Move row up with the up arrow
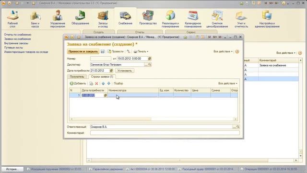This screenshot has height=173, width=307. (x=103, y=83)
